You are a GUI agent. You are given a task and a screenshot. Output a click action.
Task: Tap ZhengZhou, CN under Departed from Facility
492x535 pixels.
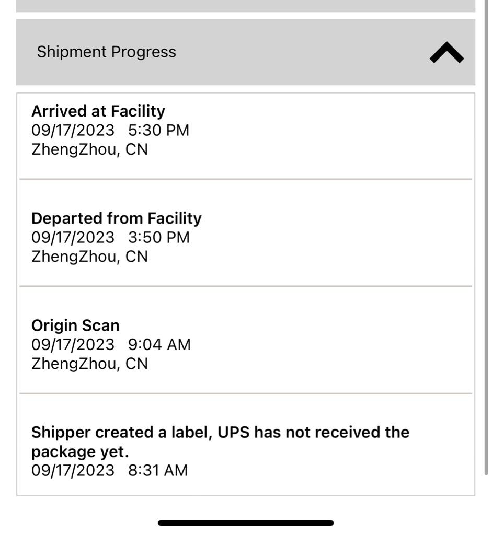tap(89, 257)
